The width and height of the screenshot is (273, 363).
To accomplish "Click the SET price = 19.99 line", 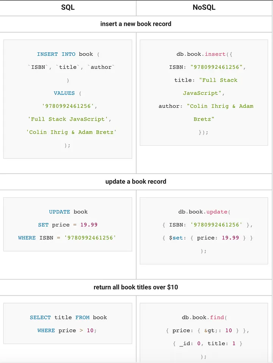I will click(x=68, y=225).
